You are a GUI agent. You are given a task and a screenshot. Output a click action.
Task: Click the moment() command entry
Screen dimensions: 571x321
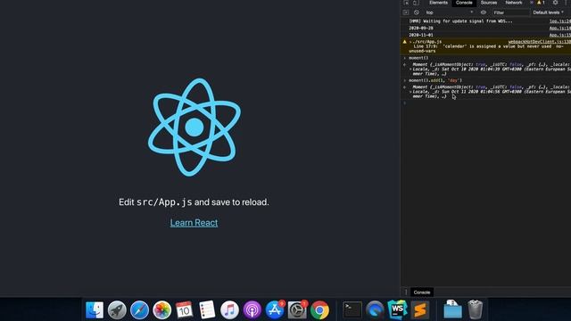(x=418, y=58)
